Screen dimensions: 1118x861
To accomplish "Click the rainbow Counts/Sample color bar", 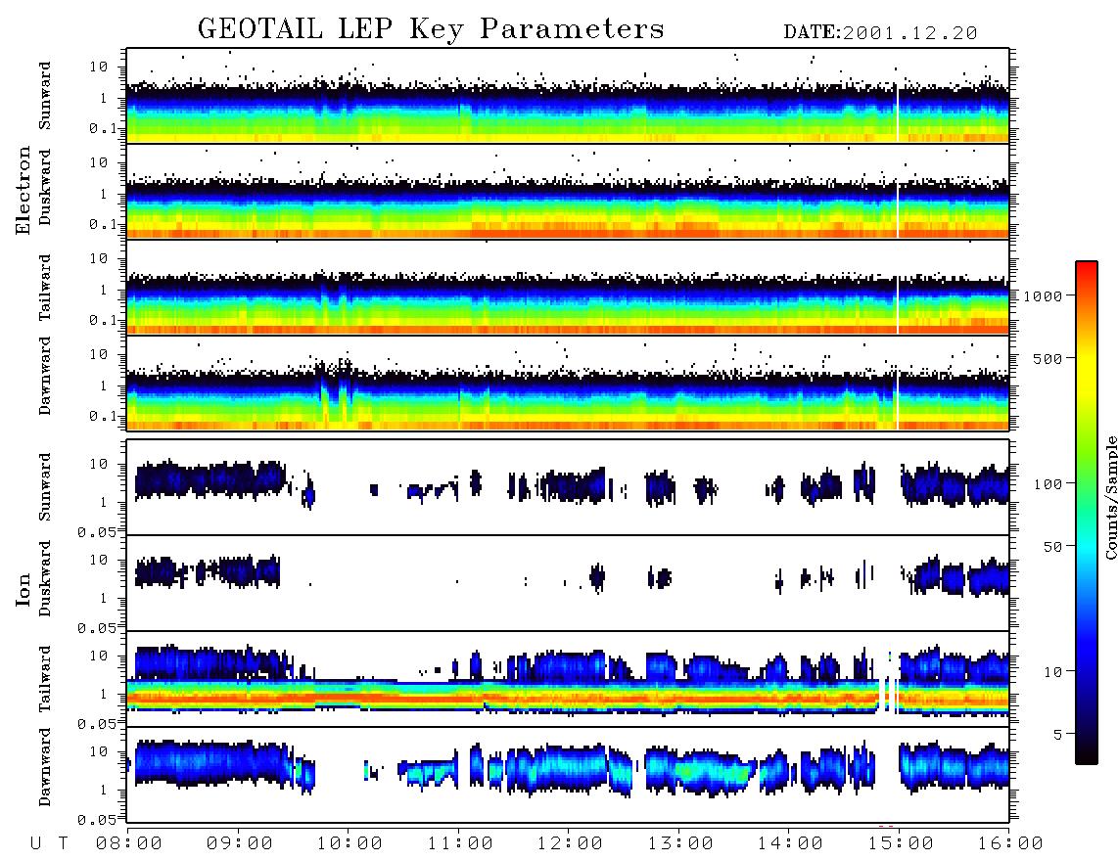I will (1086, 513).
